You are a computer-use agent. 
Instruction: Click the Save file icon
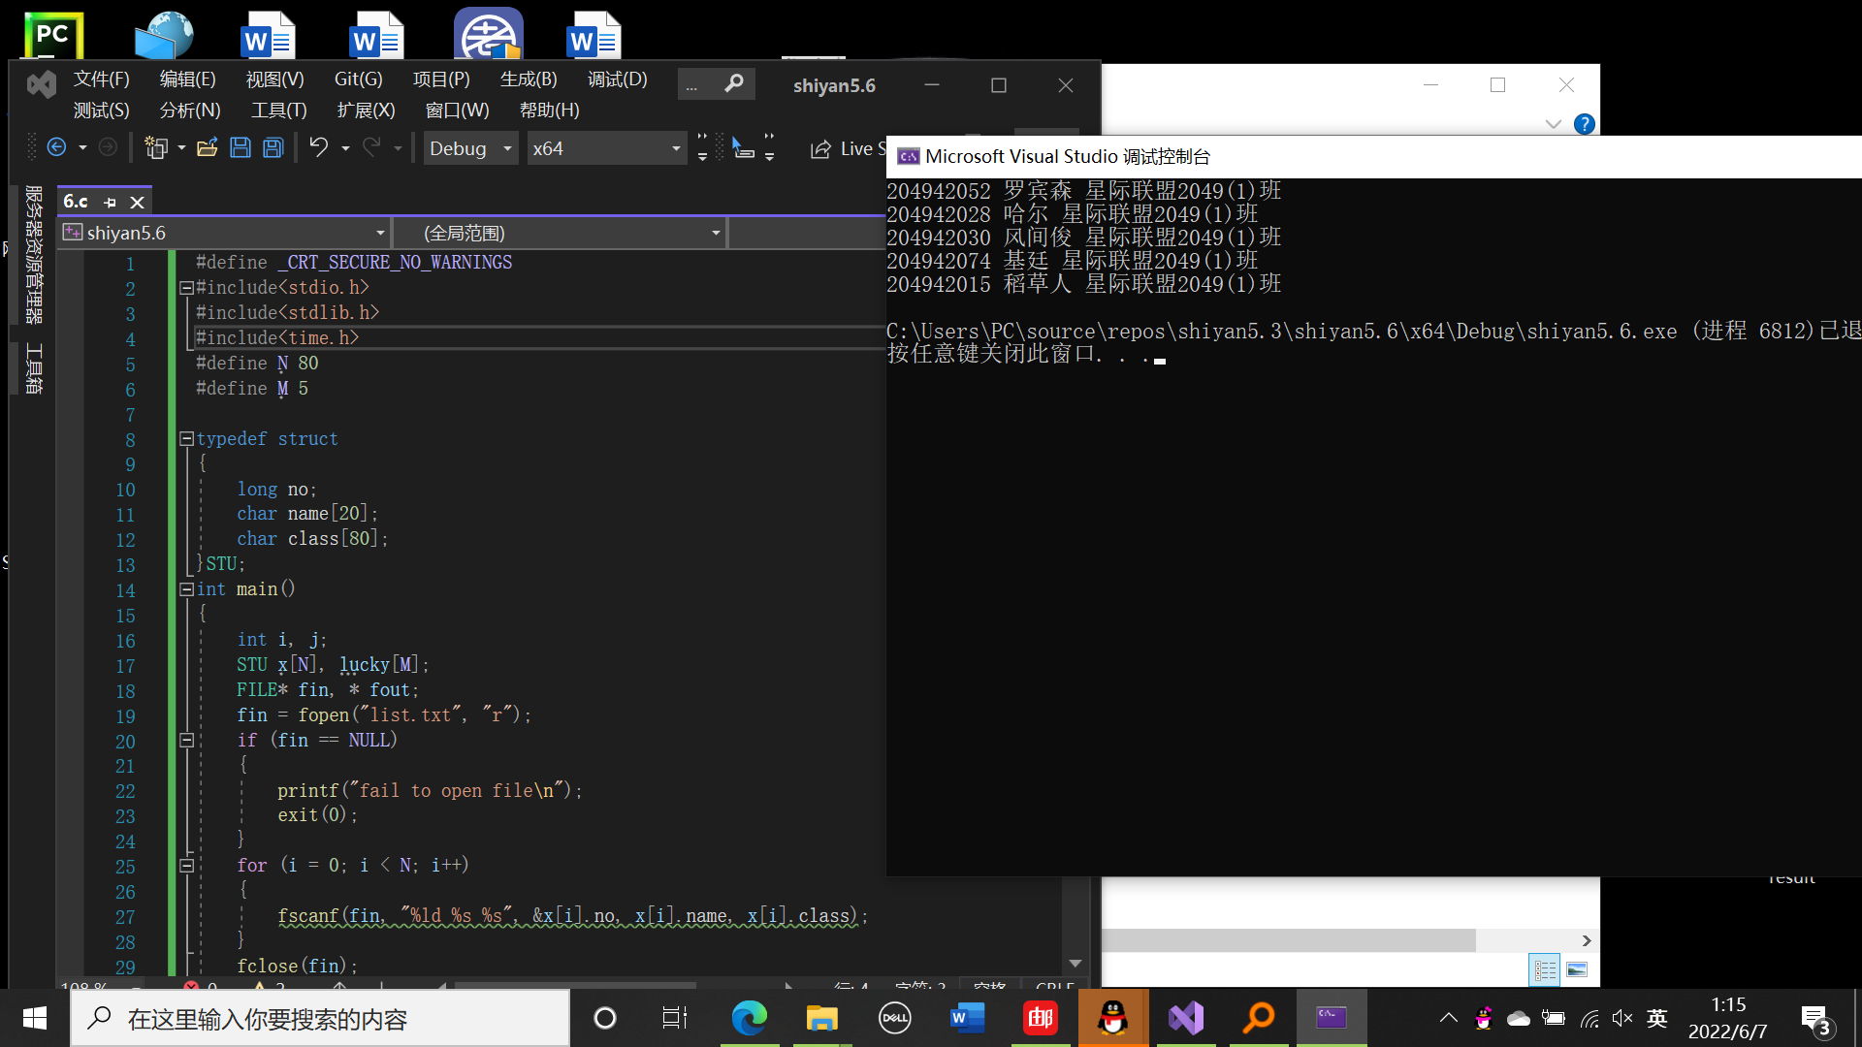241,147
